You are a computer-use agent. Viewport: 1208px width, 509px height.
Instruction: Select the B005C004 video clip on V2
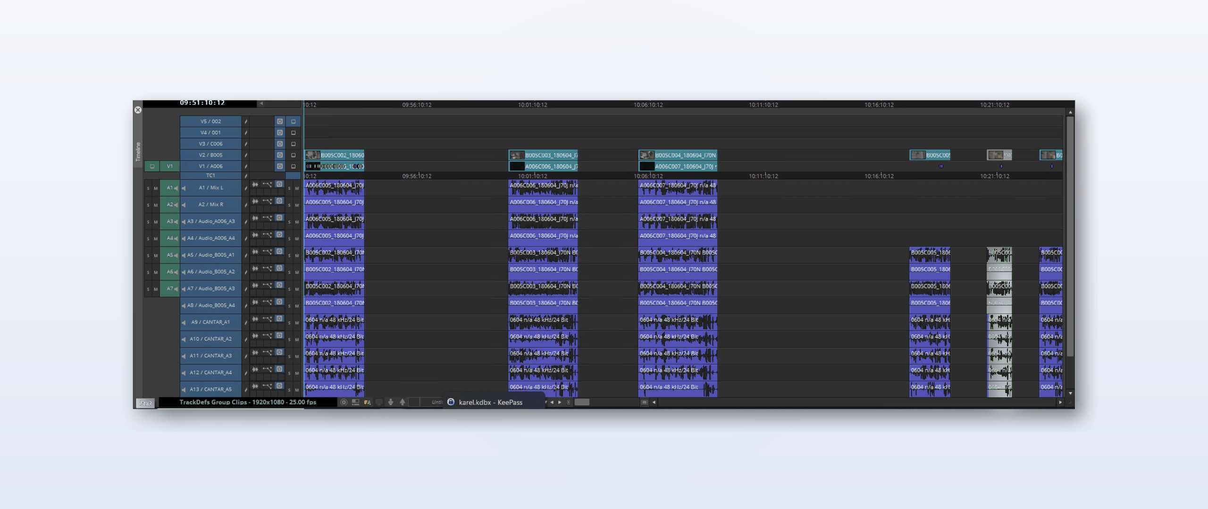point(678,155)
